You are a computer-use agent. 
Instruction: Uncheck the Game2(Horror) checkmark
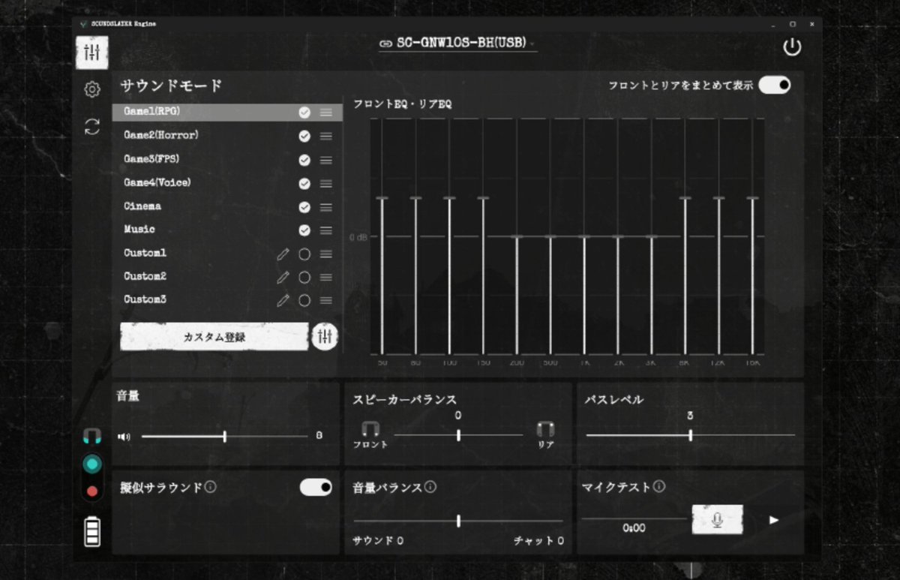click(304, 137)
